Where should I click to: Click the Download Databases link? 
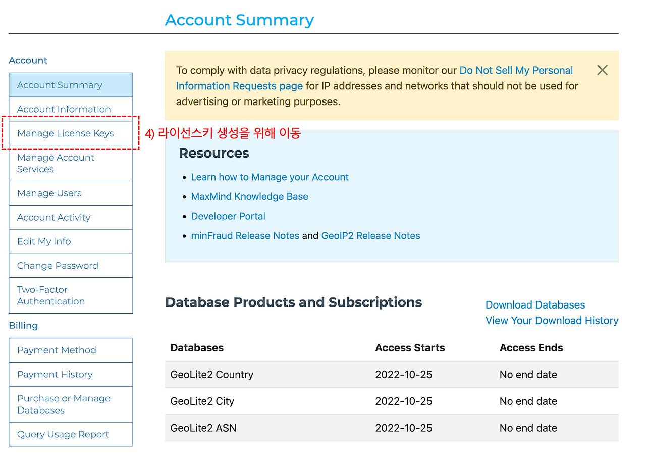(x=535, y=305)
